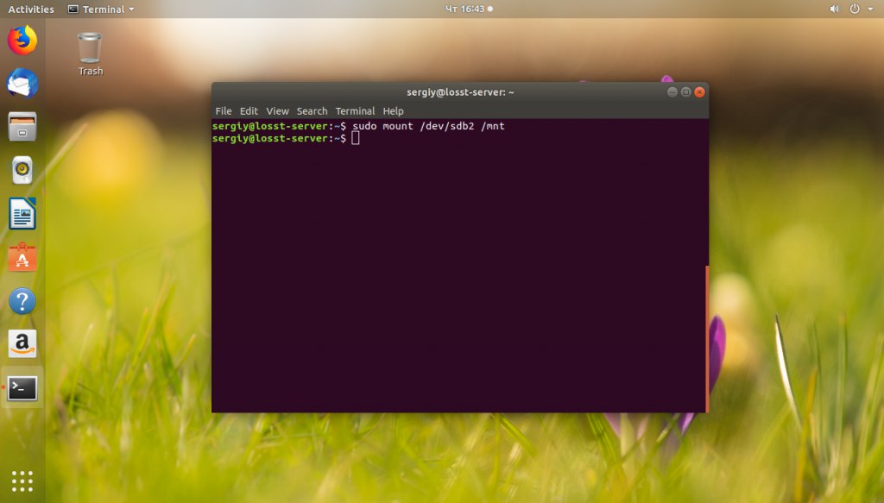The height and width of the screenshot is (503, 884).
Task: Launch Firefox from the dock
Action: coord(22,40)
